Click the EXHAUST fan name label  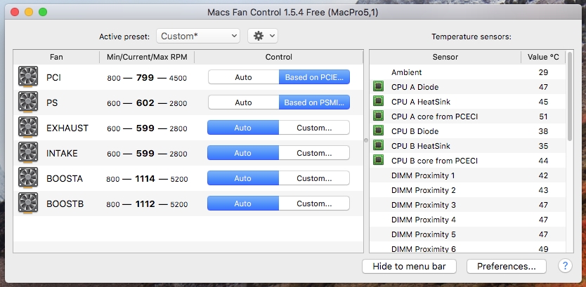[x=67, y=128]
